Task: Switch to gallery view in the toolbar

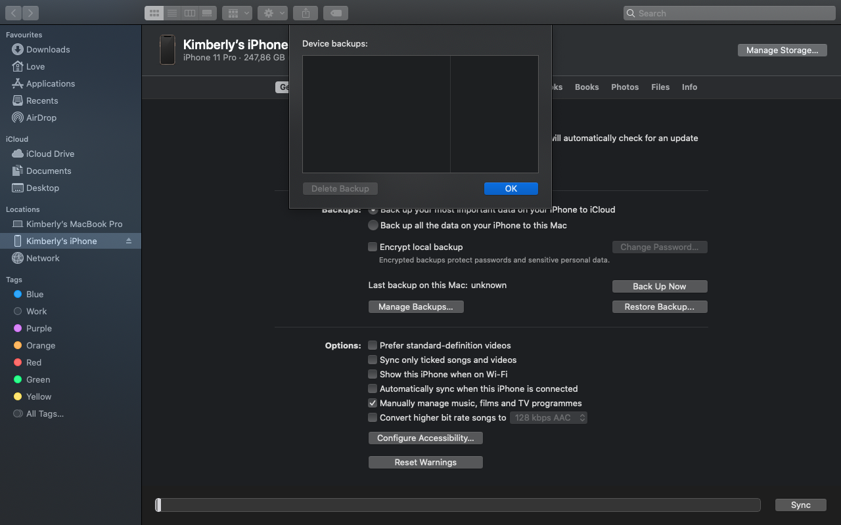Action: (x=208, y=13)
